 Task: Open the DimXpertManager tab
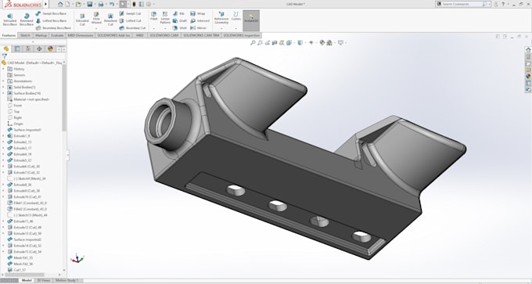pos(39,49)
